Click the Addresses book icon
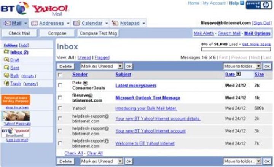 [34, 23]
